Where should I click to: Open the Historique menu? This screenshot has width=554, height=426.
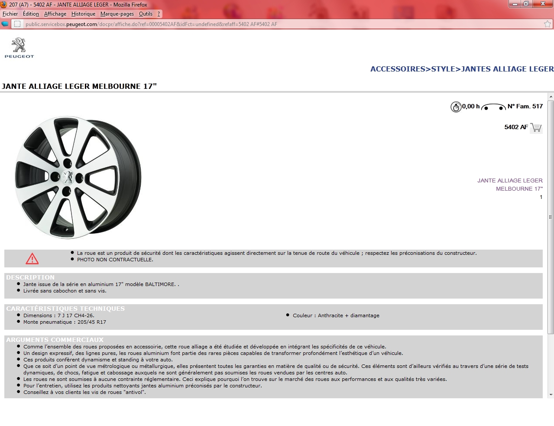tap(83, 14)
